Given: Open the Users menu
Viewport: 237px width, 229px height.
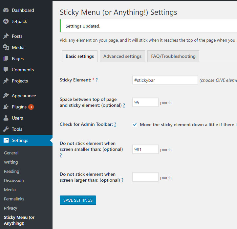Looking at the screenshot, I should 17,118.
